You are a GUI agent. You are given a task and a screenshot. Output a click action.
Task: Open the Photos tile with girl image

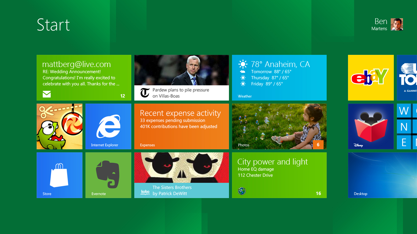[279, 126]
